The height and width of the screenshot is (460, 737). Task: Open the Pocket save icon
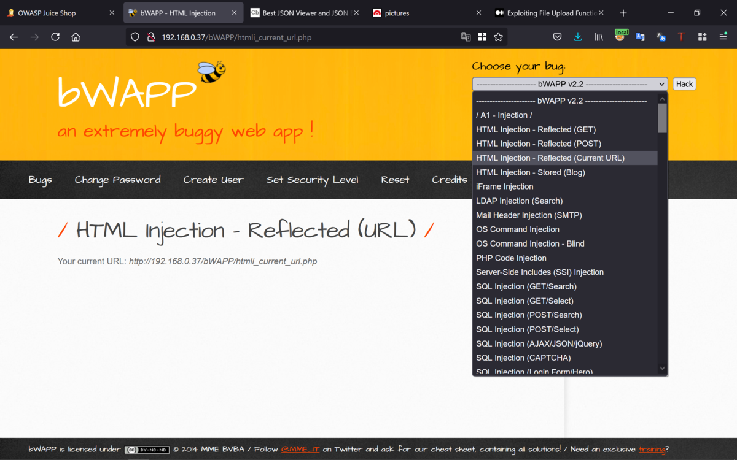tap(557, 37)
